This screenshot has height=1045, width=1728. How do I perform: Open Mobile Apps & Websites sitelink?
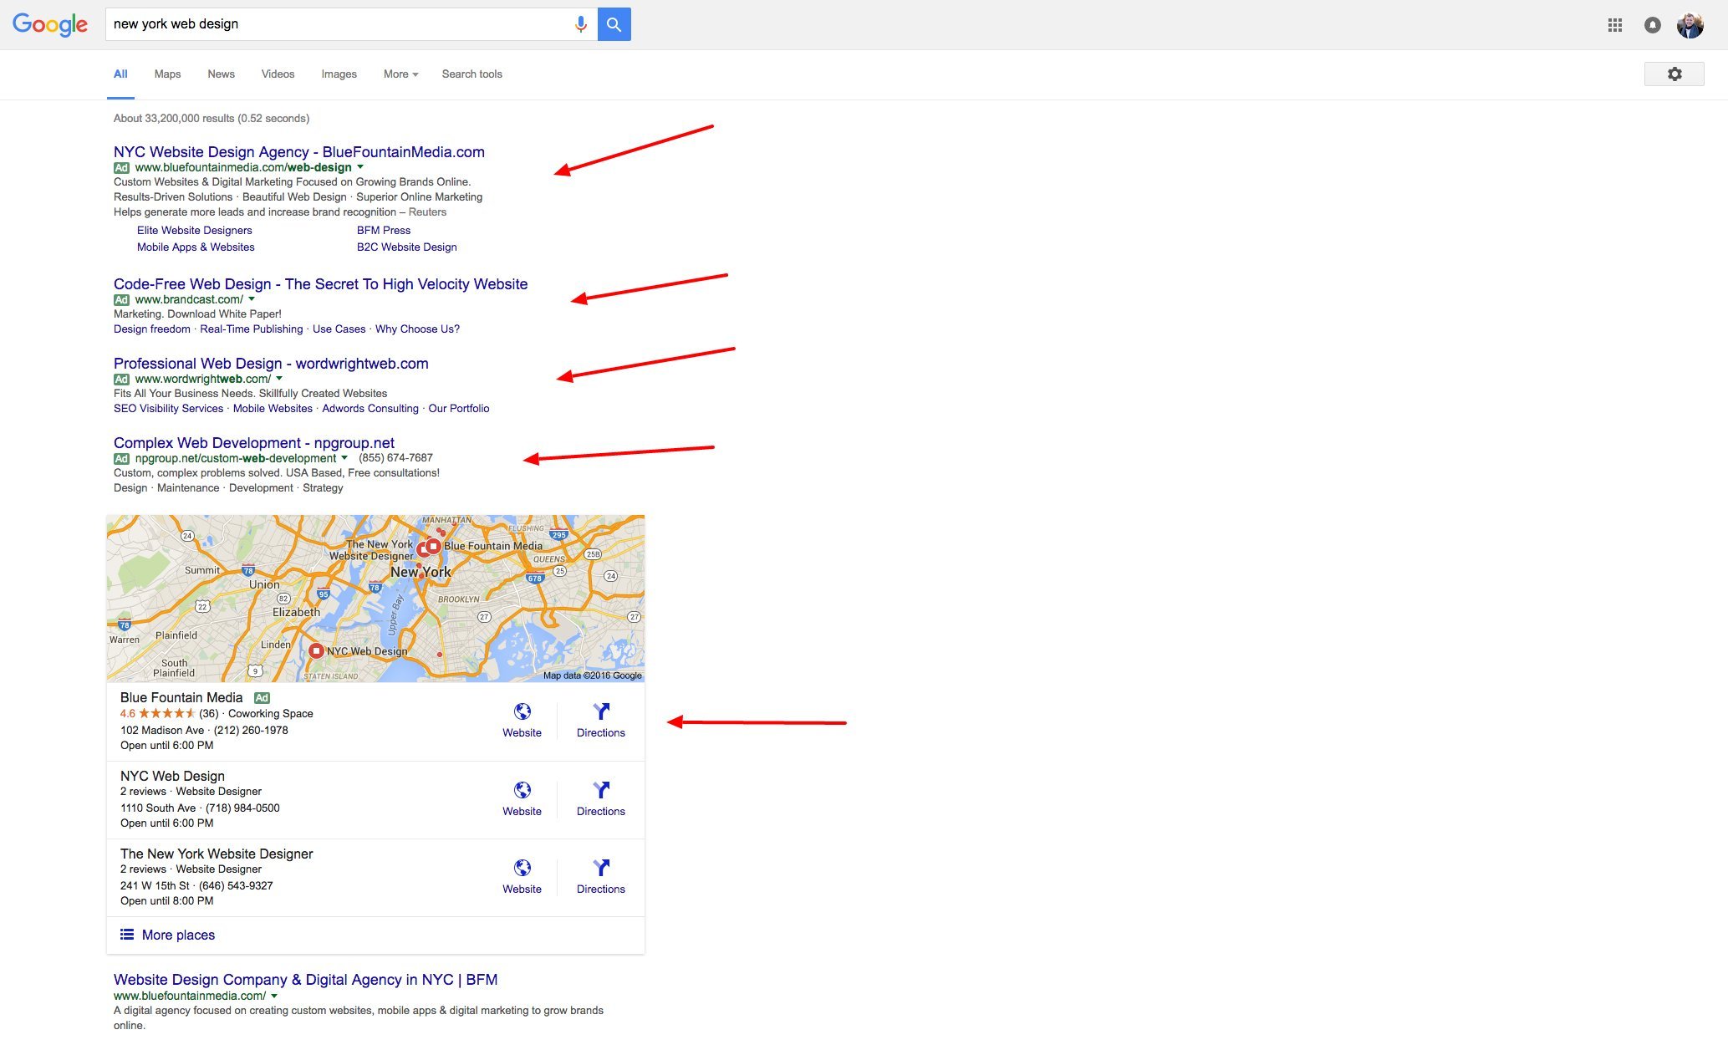point(196,247)
